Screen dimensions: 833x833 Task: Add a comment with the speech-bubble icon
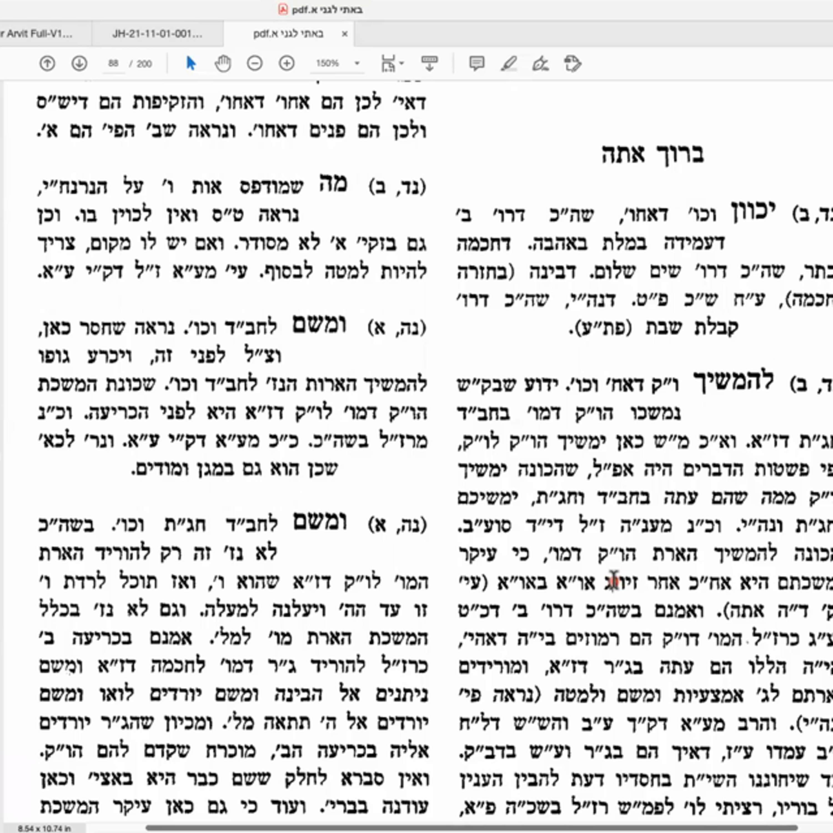476,64
